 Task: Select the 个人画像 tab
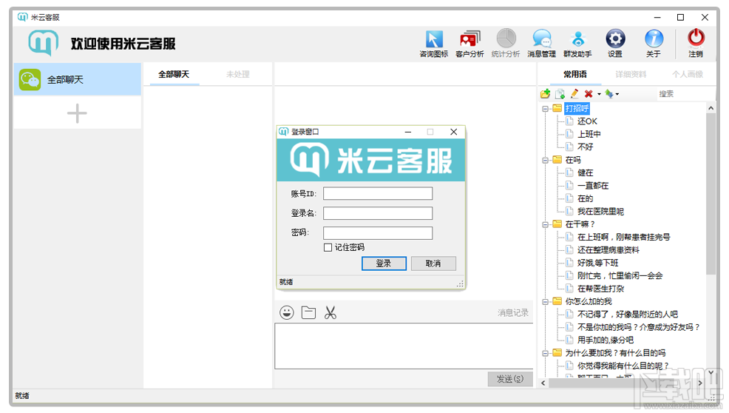click(x=687, y=74)
